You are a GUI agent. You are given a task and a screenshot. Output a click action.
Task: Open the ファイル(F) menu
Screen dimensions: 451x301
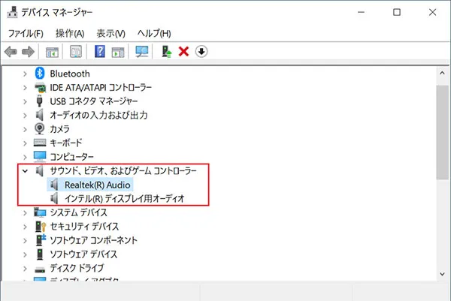(x=26, y=33)
